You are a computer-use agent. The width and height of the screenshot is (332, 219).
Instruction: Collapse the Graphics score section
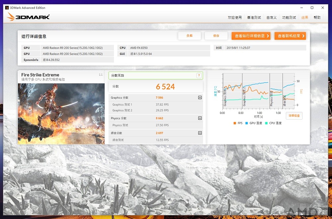coord(200,97)
